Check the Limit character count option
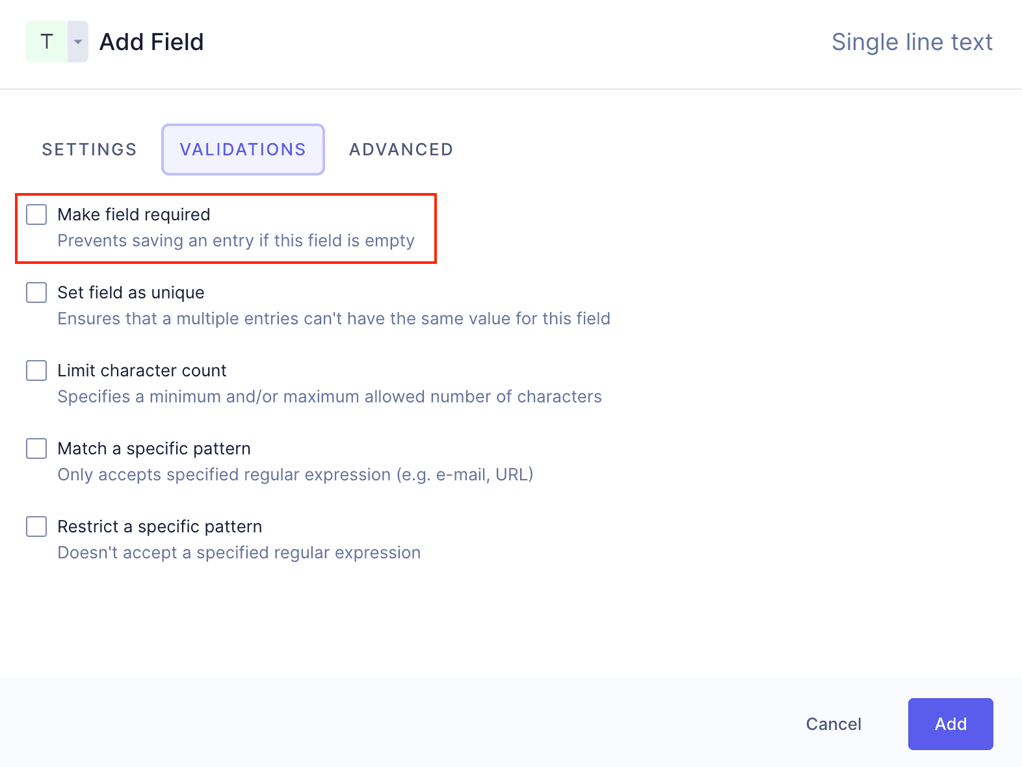Viewport: 1022px width, 767px height. 36,370
